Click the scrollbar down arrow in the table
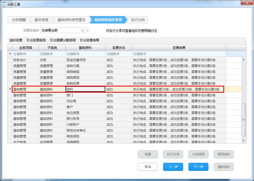This screenshot has width=254, height=181. tap(243, 140)
